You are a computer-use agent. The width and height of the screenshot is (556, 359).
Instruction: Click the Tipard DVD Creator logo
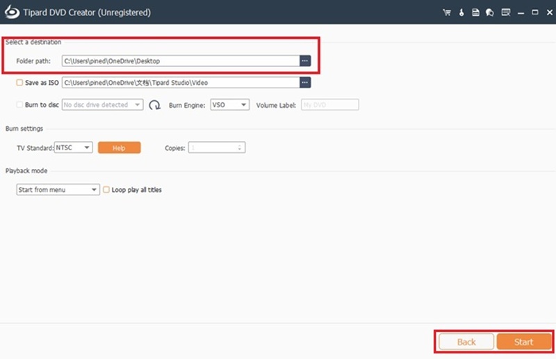(12, 12)
